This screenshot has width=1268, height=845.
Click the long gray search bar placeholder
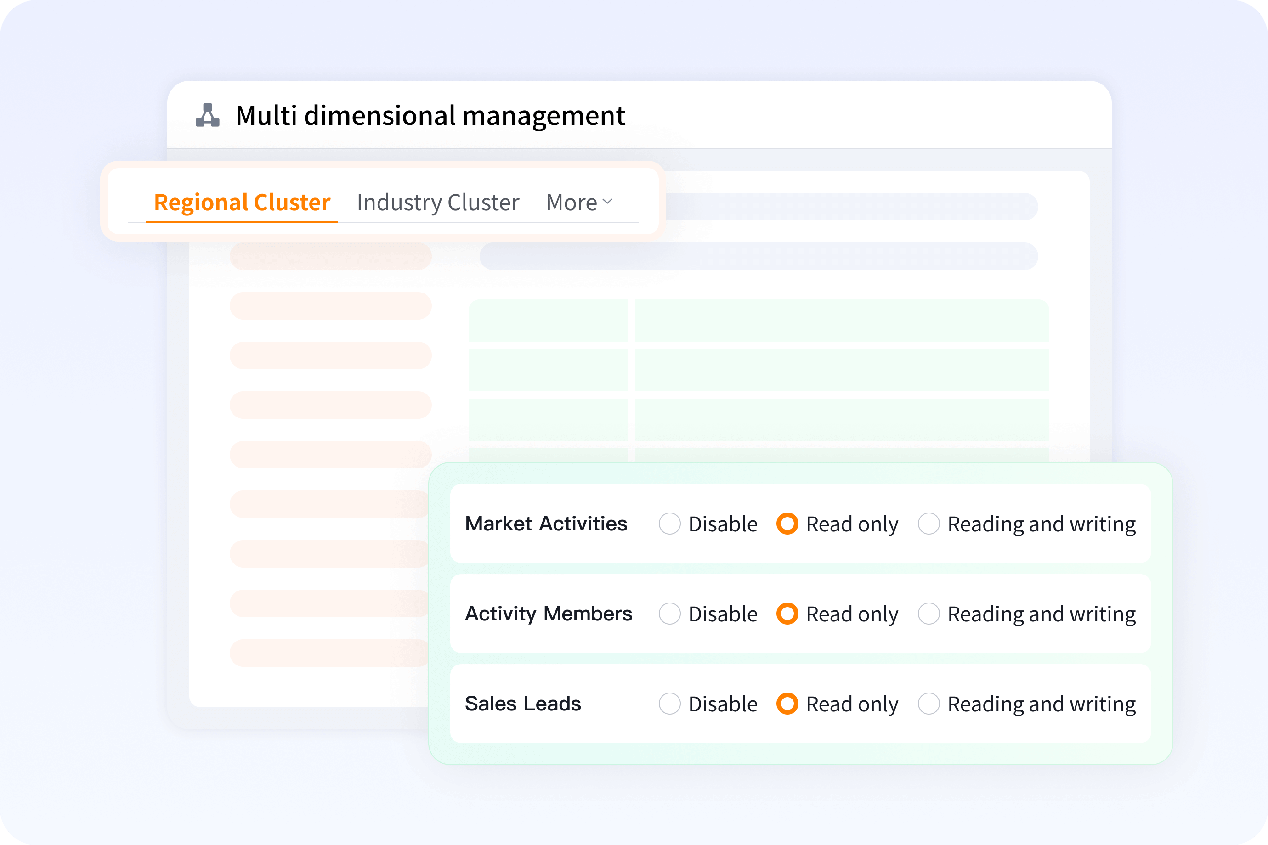point(758,257)
